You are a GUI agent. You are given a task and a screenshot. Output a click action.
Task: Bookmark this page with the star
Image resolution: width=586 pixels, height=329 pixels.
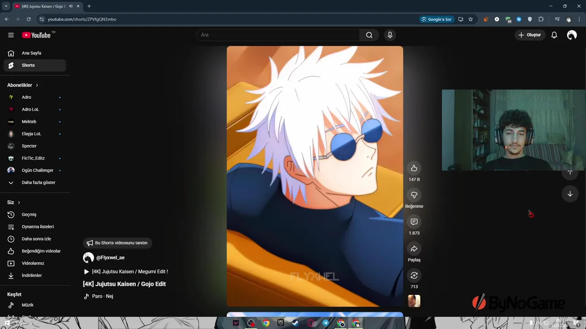[x=471, y=19]
